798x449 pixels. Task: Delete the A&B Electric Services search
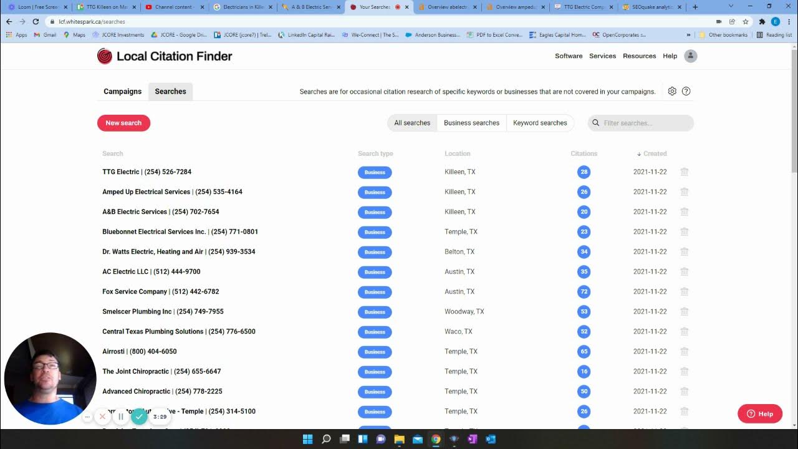684,211
